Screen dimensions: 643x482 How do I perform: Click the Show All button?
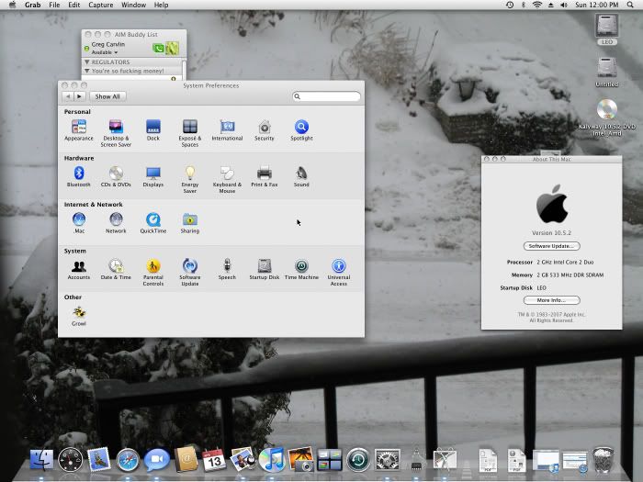tap(107, 96)
